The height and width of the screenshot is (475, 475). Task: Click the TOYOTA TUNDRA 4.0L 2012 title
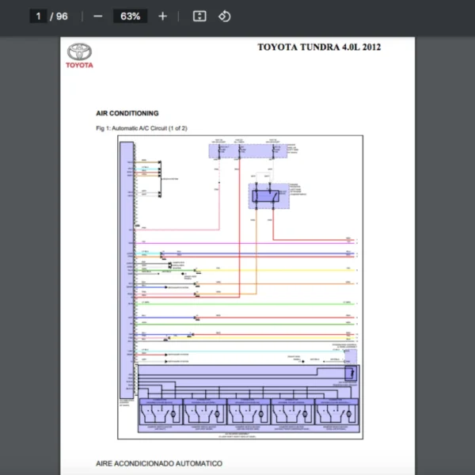click(x=319, y=47)
